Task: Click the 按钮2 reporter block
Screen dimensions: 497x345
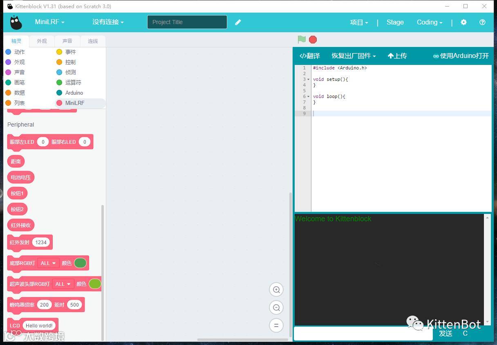Action: click(x=17, y=209)
